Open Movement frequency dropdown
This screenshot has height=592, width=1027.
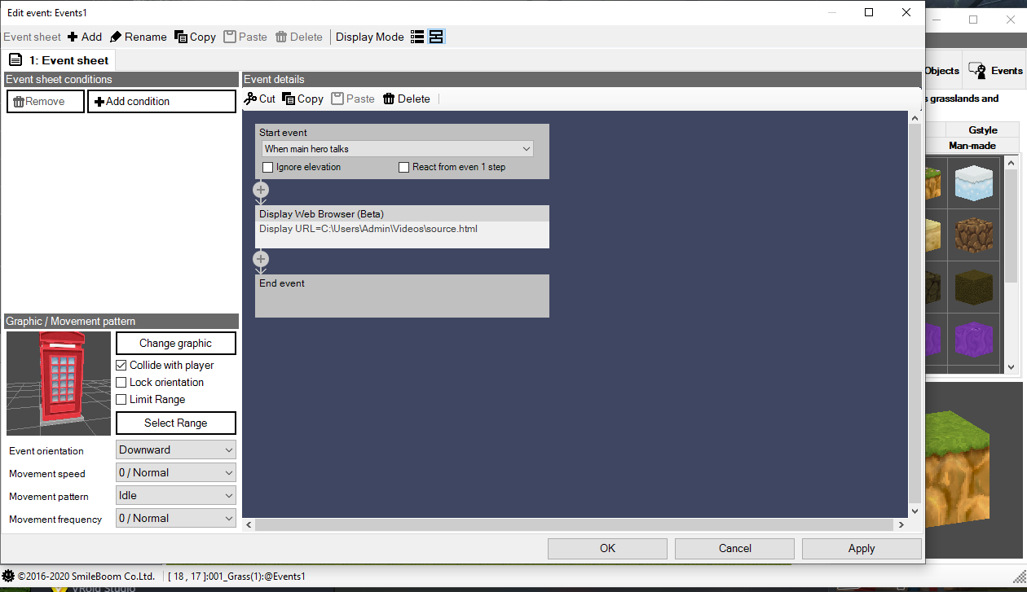[176, 518]
